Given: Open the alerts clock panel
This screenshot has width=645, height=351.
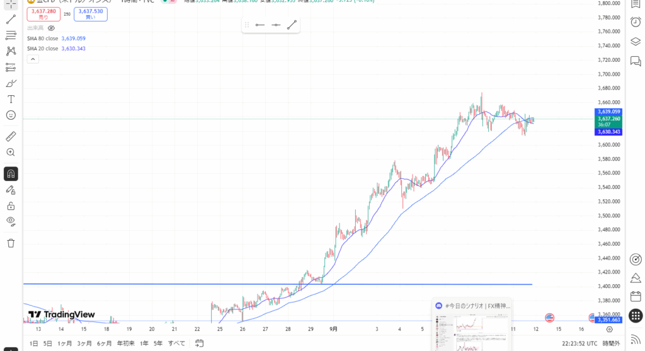Looking at the screenshot, I should (636, 22).
